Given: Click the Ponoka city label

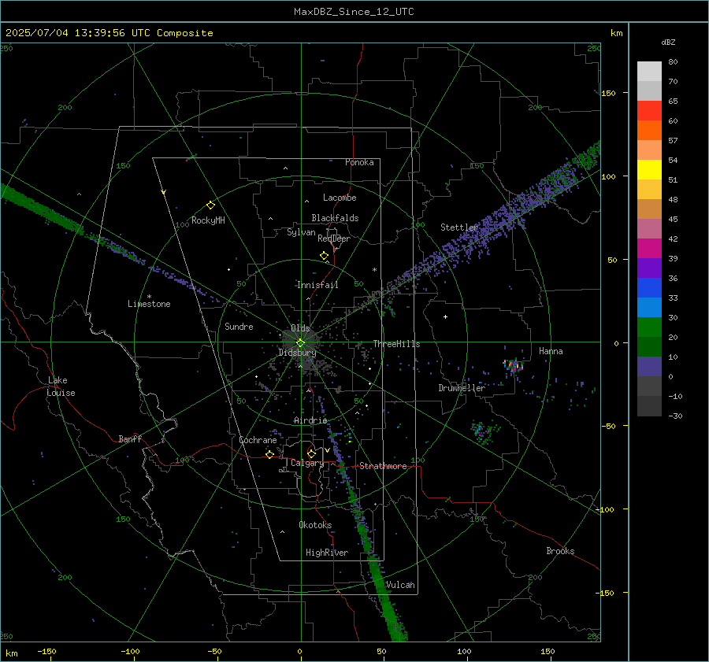Looking at the screenshot, I should point(359,162).
